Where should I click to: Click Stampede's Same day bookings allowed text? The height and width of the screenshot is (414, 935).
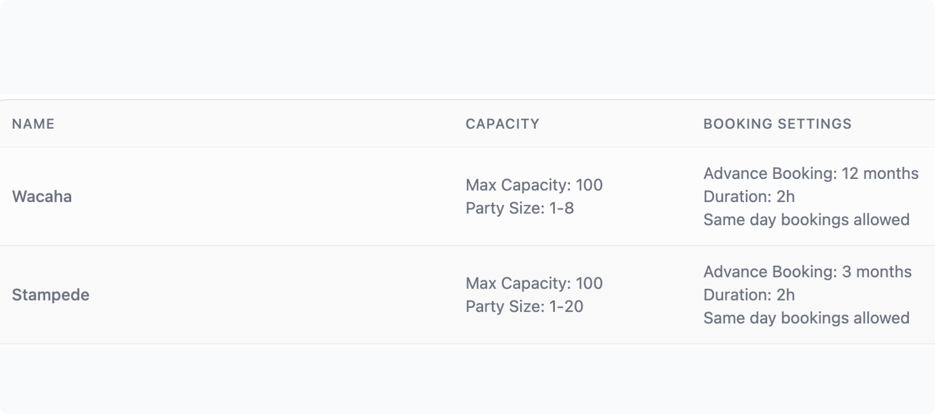coord(806,318)
